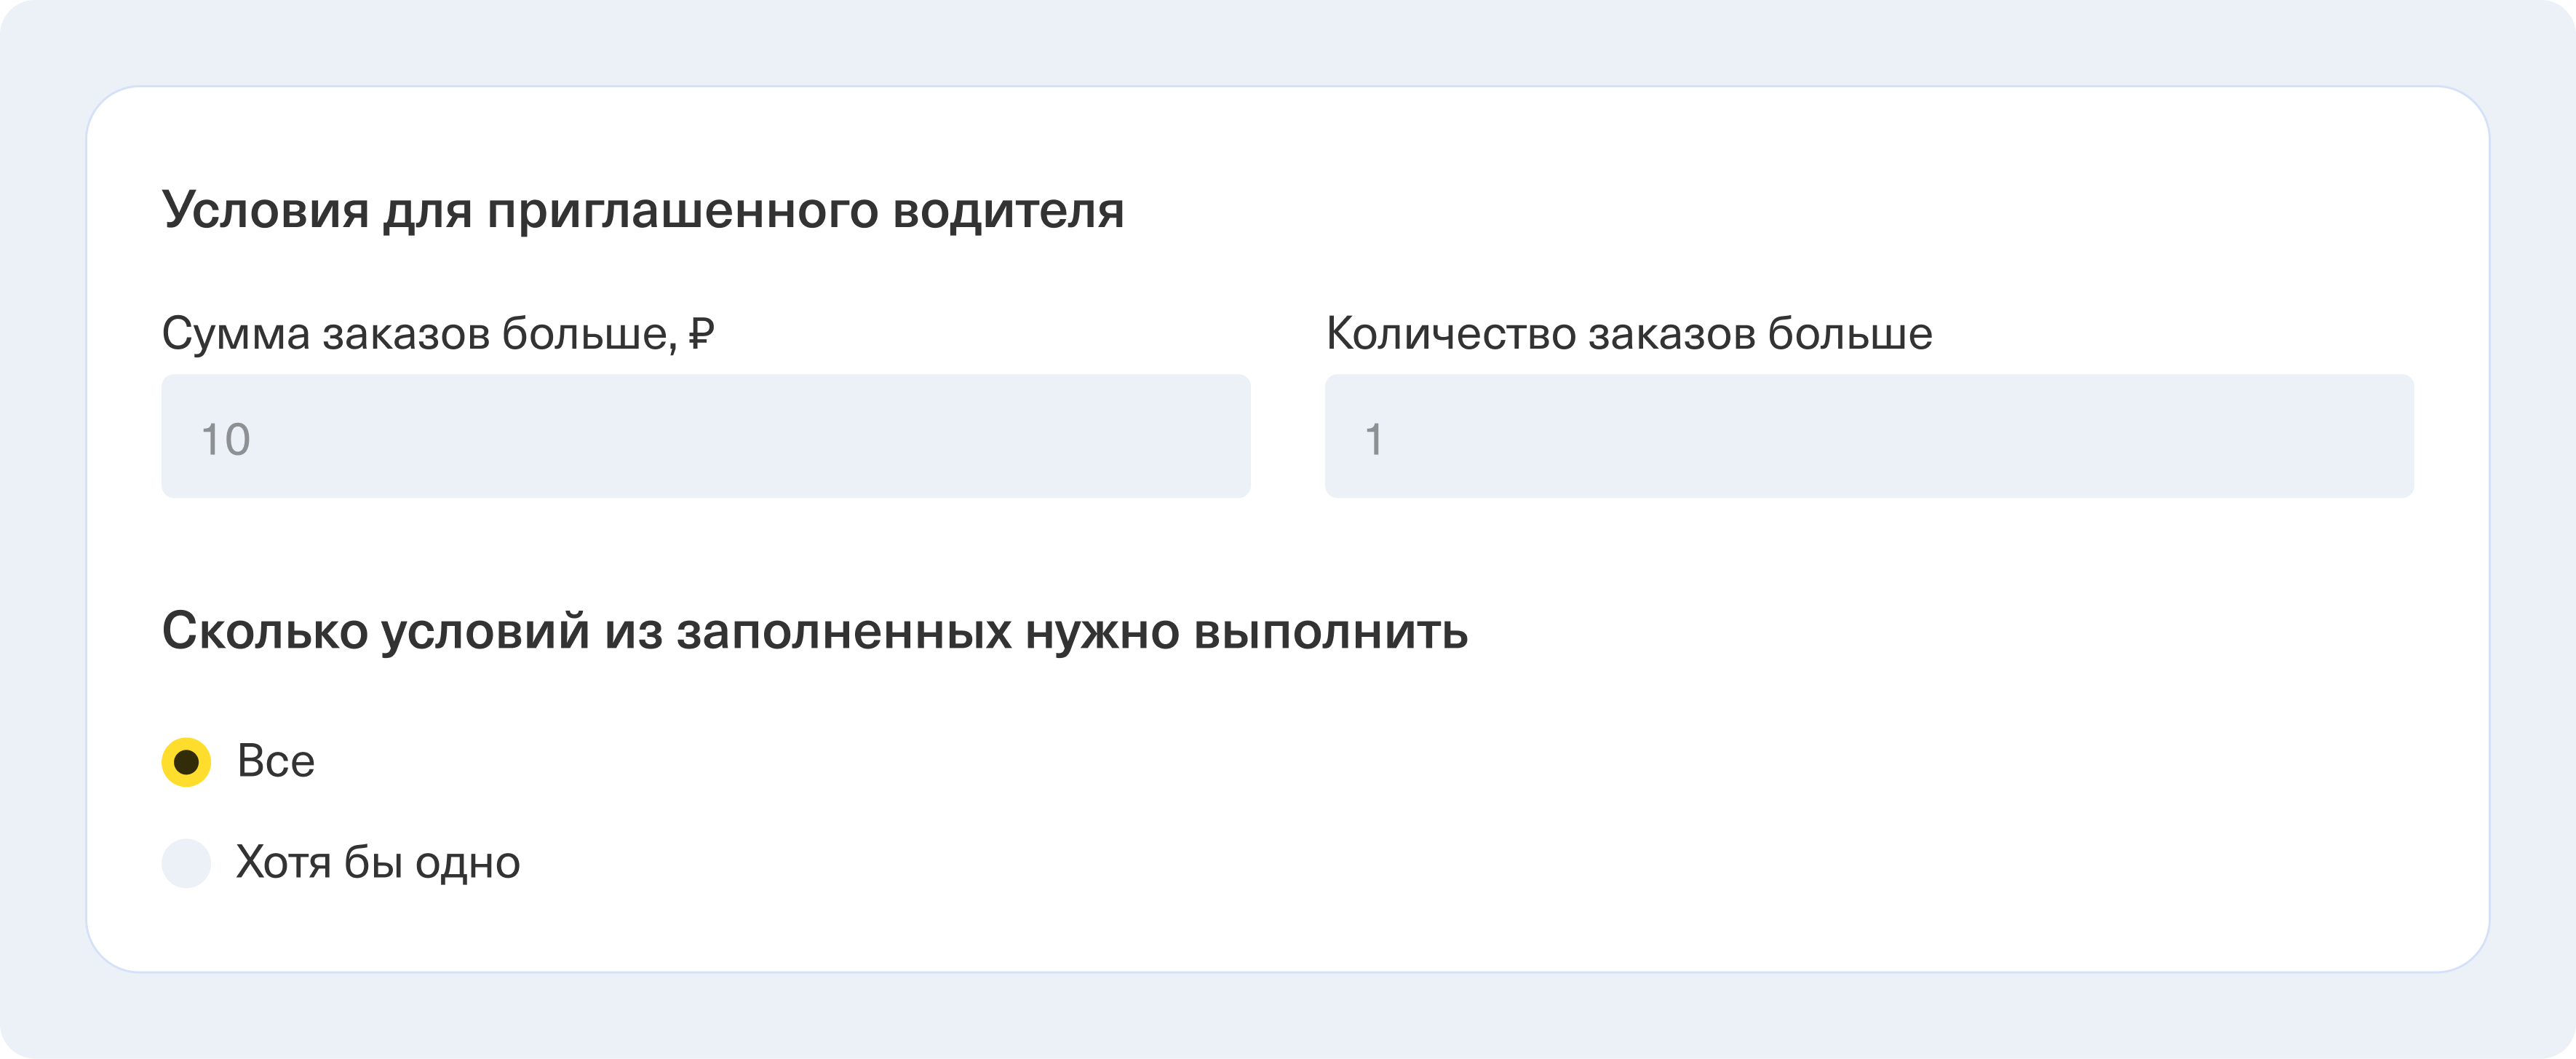This screenshot has height=1059, width=2576.
Task: Click the "Все" option label text
Action: click(276, 762)
